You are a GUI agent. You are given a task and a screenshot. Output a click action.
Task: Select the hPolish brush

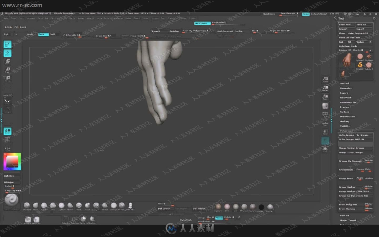[105, 206]
